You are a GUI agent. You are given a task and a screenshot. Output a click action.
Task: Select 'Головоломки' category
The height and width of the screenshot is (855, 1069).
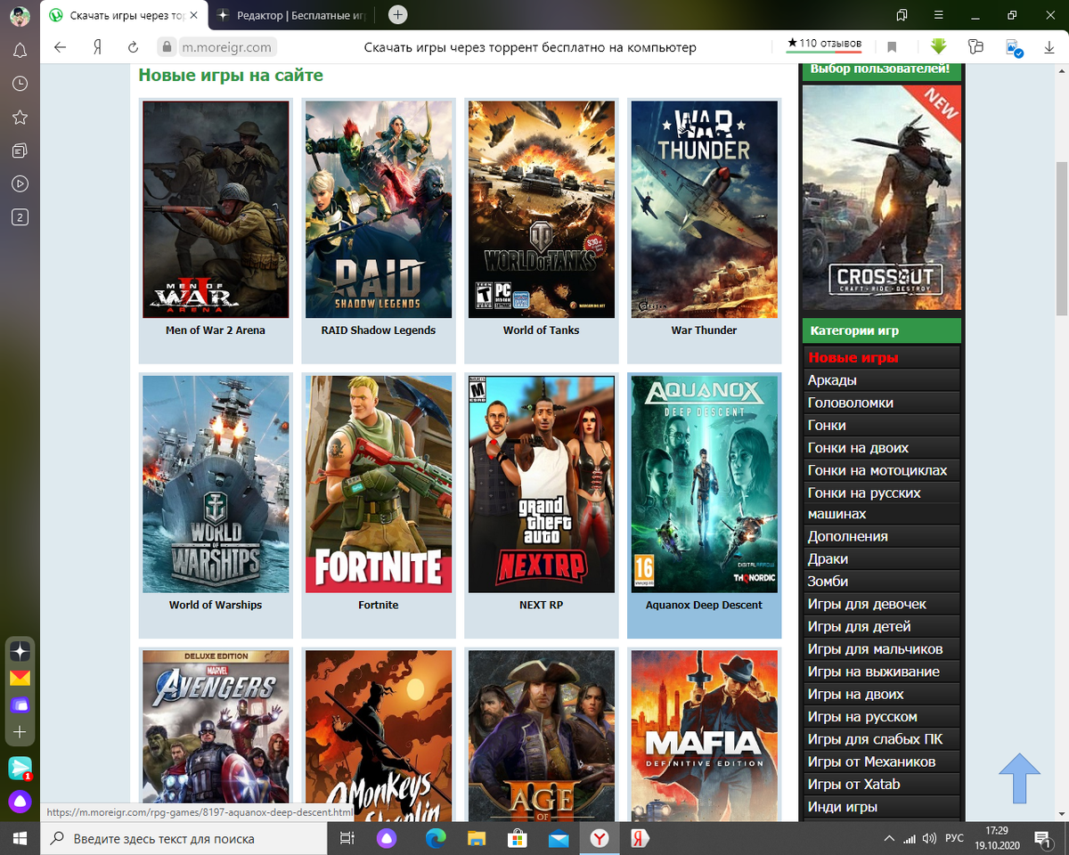tap(881, 403)
